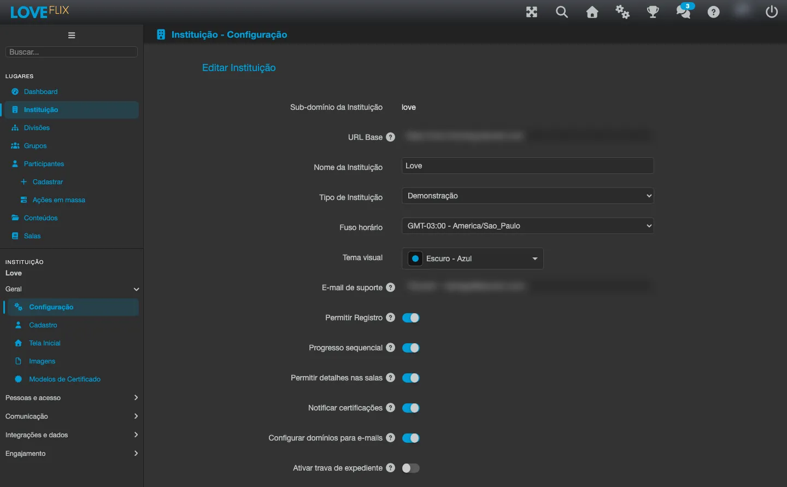
Task: Expand Comunicação section
Action: (72, 416)
